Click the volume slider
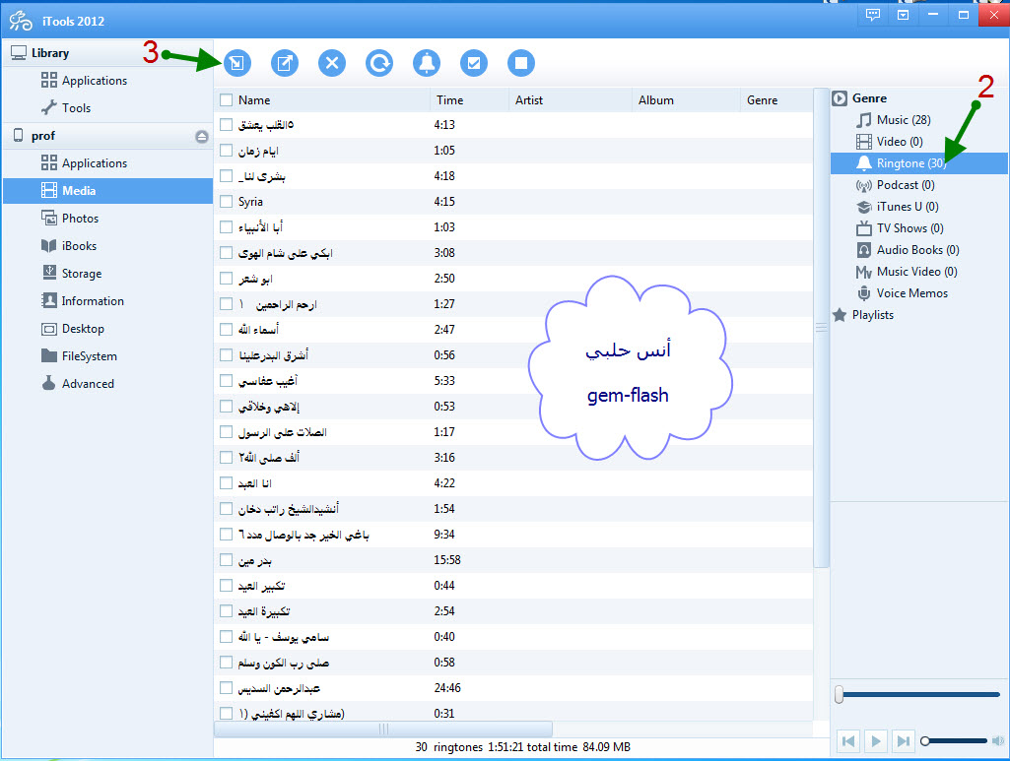 coord(955,741)
